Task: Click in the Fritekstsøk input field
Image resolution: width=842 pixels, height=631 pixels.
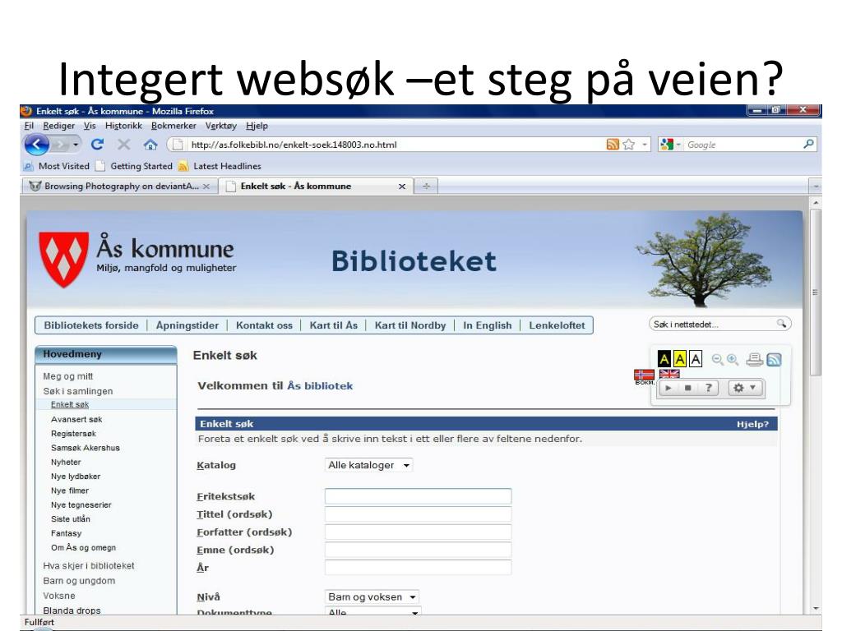Action: (419, 496)
